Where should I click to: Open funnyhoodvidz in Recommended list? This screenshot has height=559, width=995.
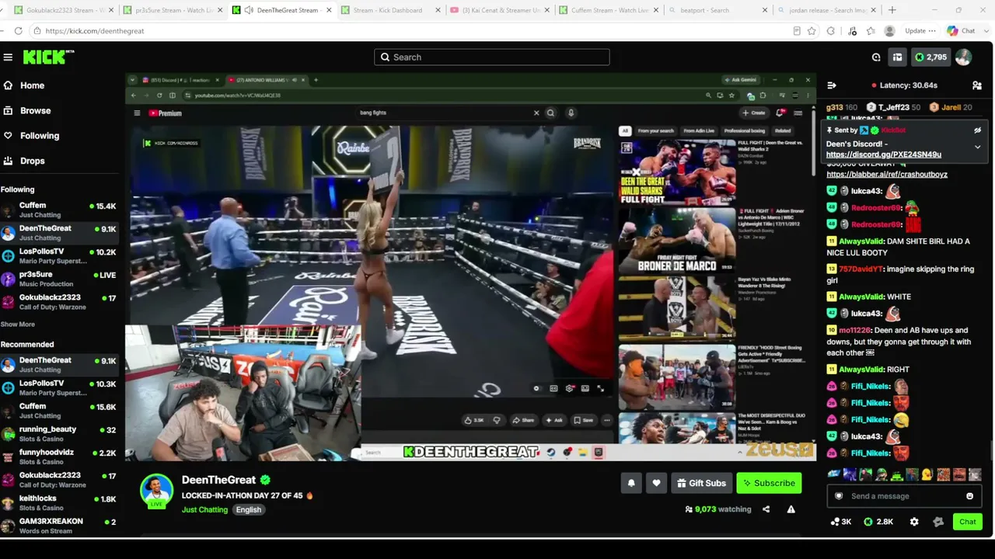[x=61, y=457]
